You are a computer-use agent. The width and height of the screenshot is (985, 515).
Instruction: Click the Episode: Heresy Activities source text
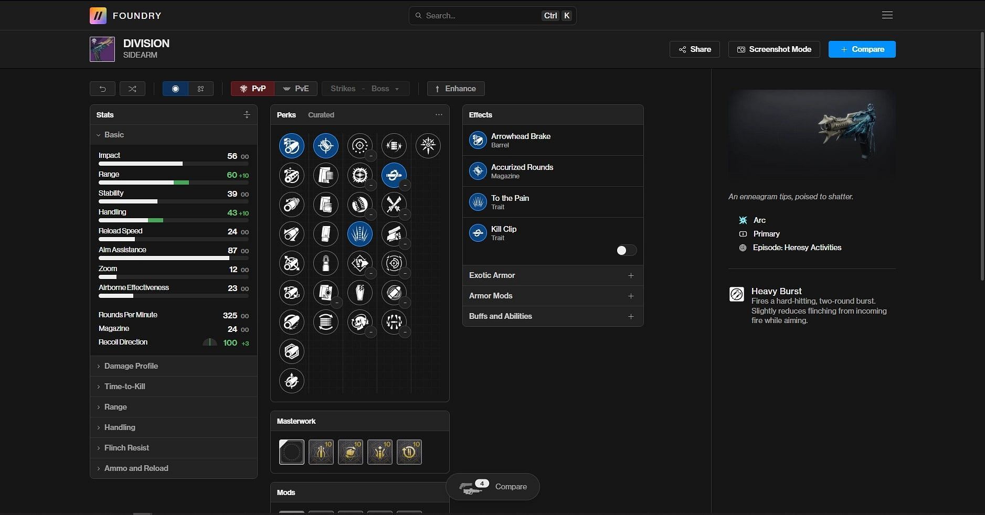[x=797, y=248]
